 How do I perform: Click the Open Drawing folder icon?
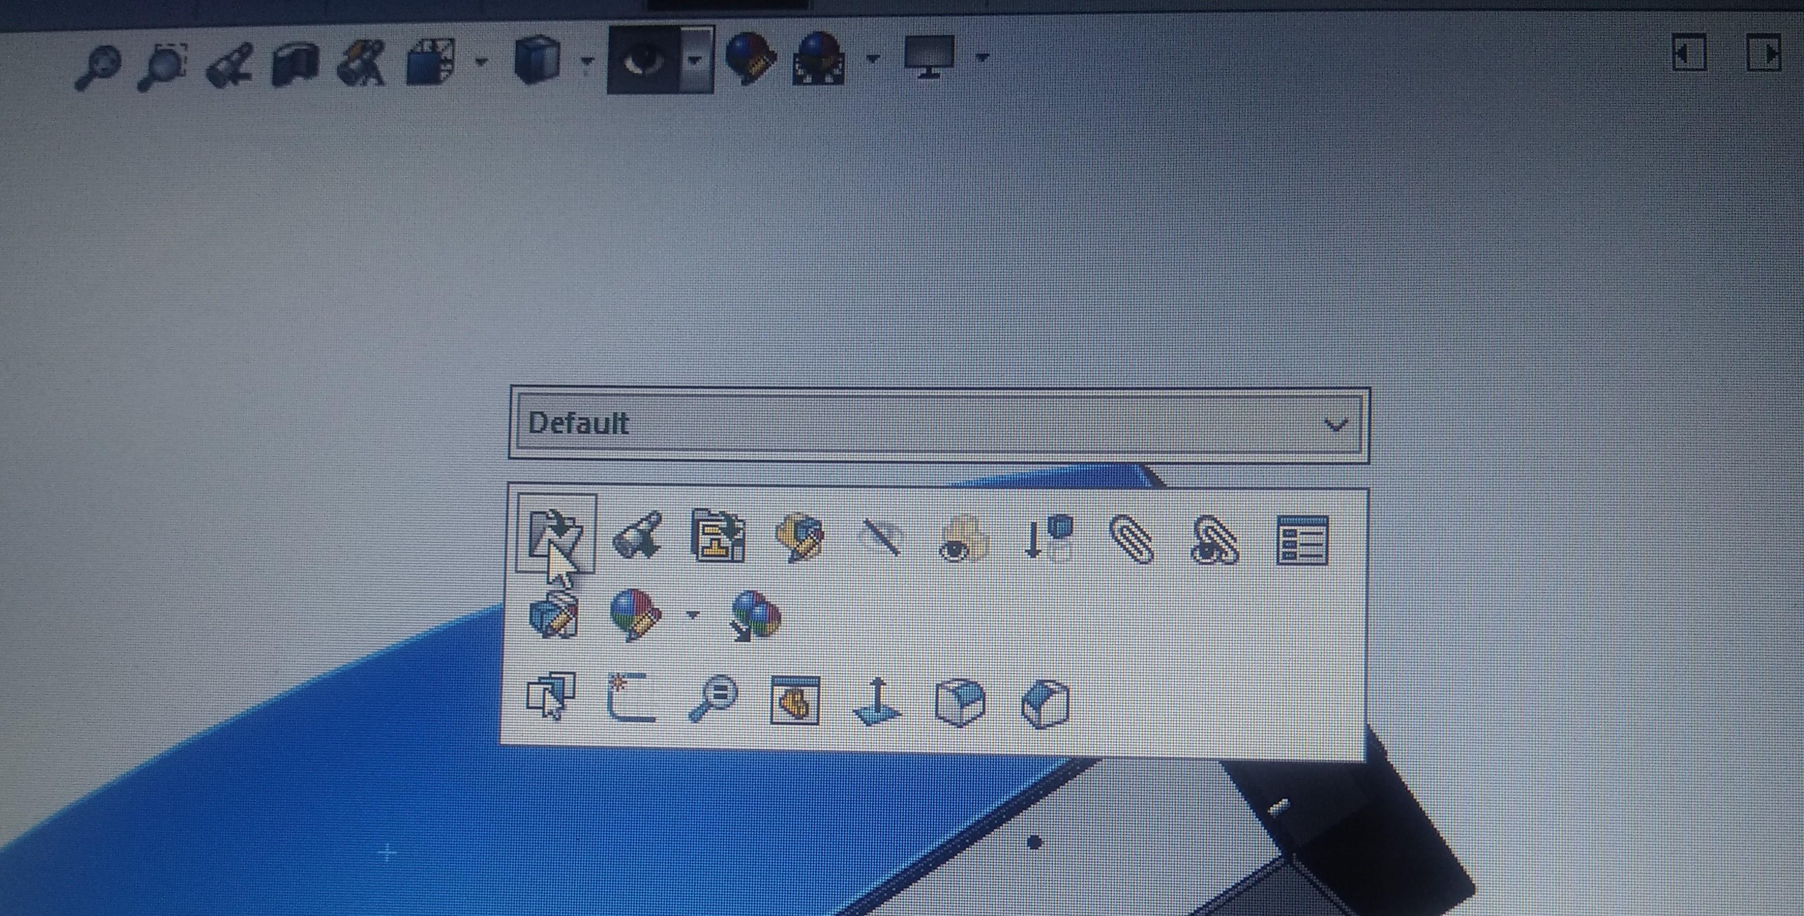pyautogui.click(x=717, y=536)
